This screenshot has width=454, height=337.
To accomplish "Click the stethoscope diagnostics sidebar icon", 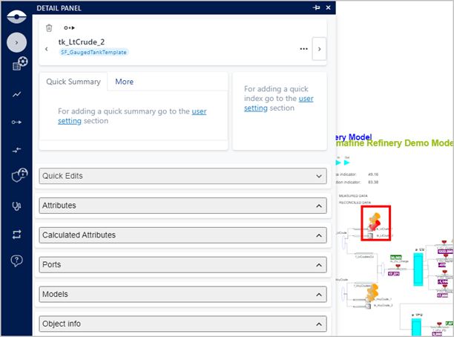I will click(17, 207).
